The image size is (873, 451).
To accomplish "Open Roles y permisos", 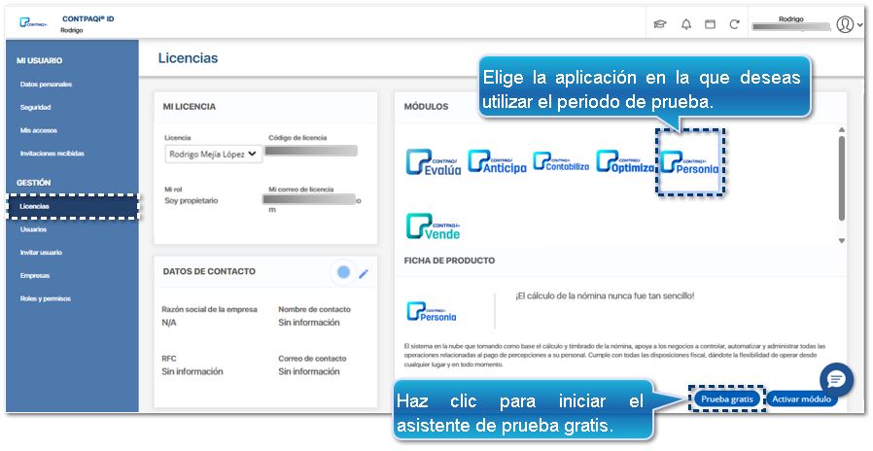I will pyautogui.click(x=46, y=299).
